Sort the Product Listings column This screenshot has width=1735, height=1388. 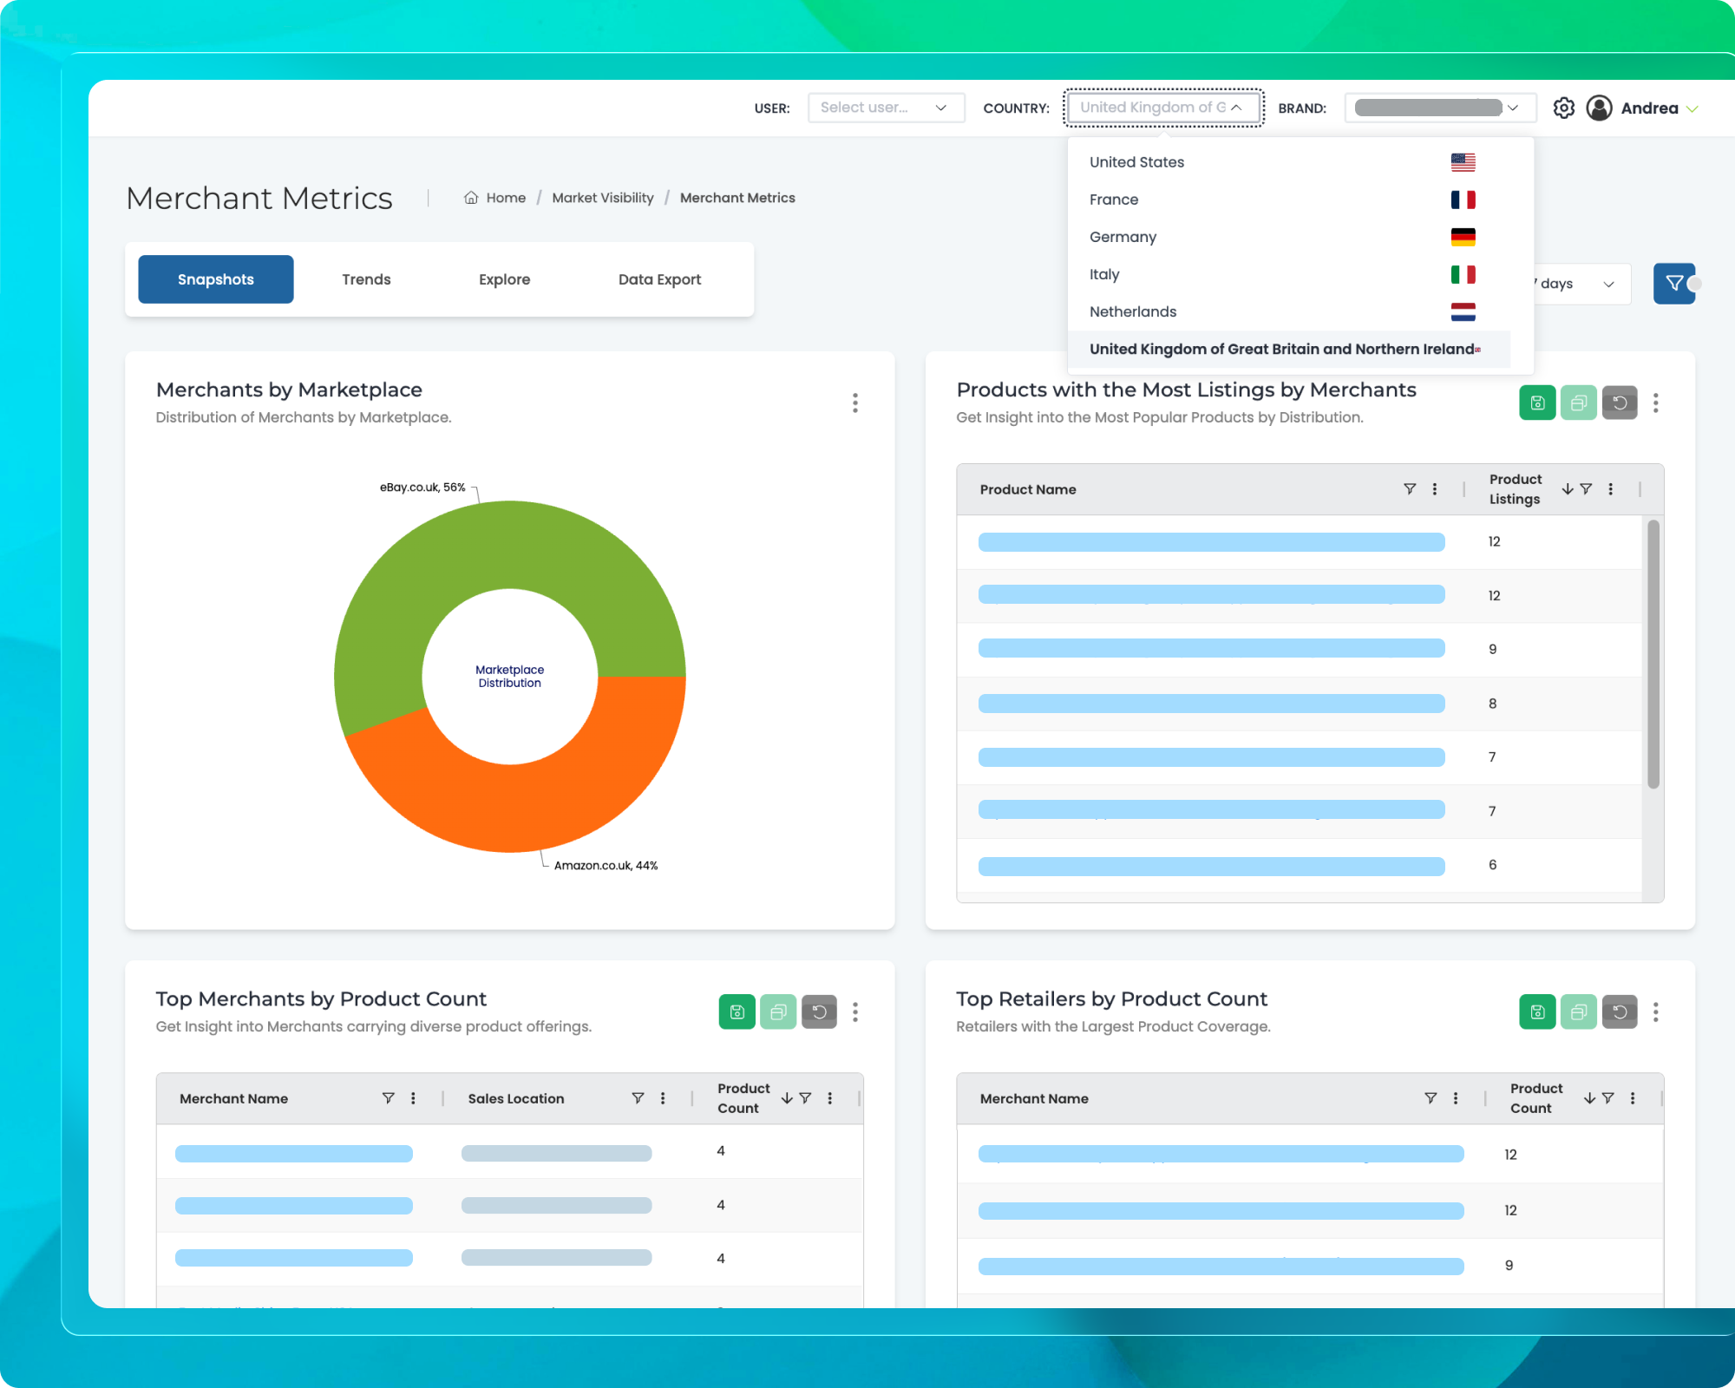1567,488
